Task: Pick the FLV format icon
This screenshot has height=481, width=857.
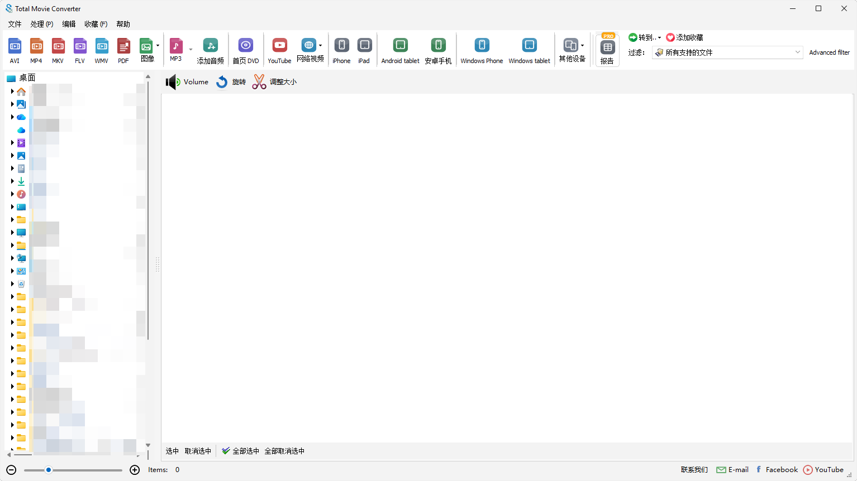Action: (80, 51)
